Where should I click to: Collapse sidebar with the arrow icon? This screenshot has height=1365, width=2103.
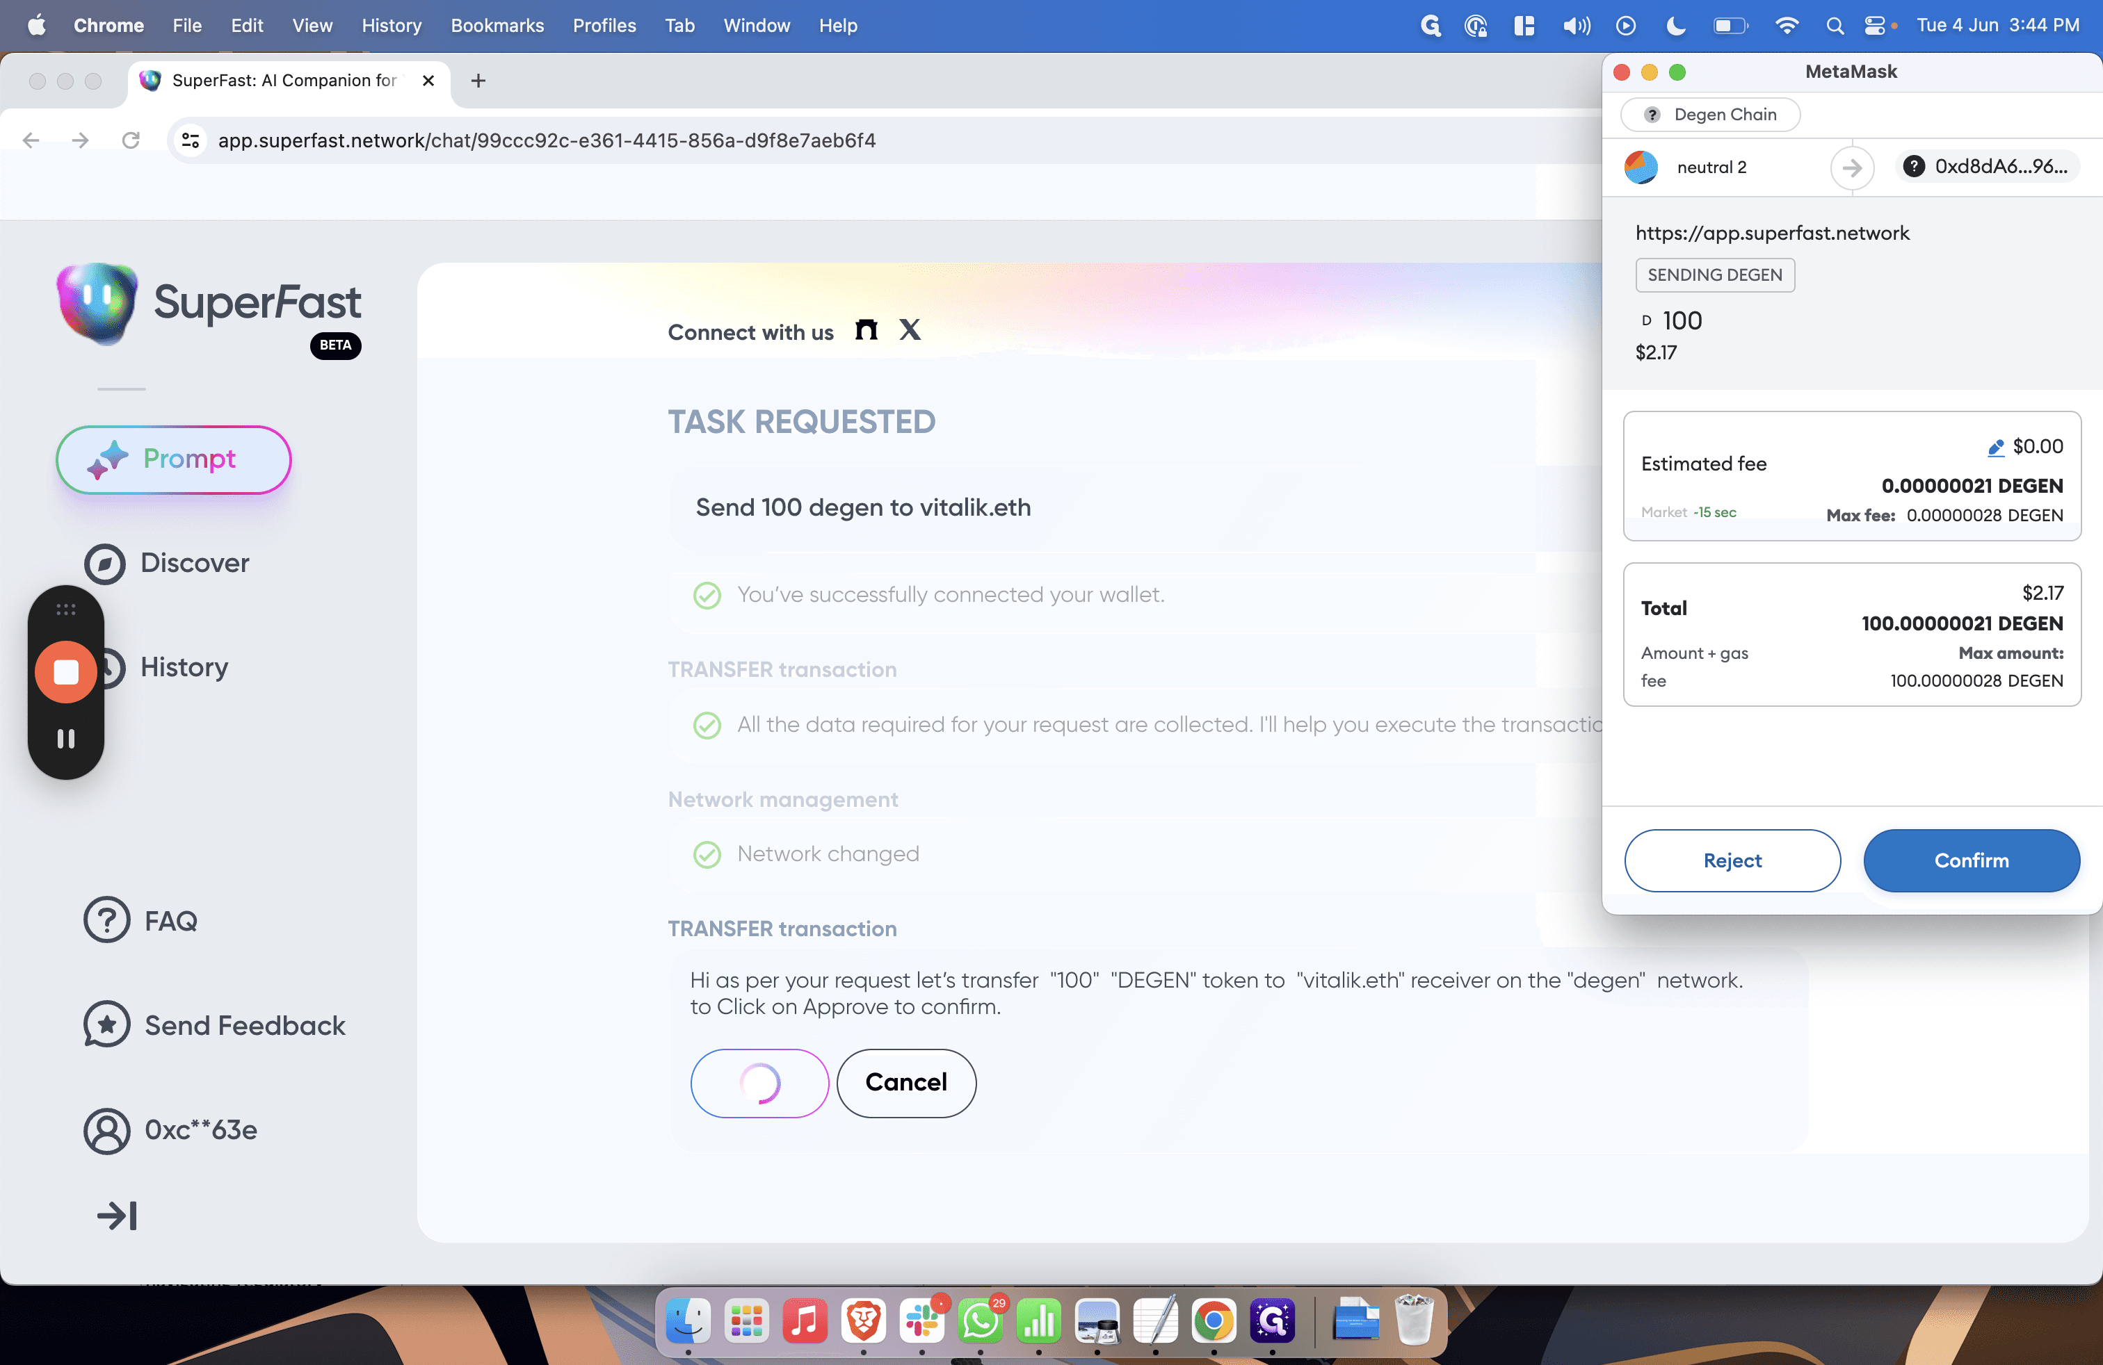coord(117,1216)
